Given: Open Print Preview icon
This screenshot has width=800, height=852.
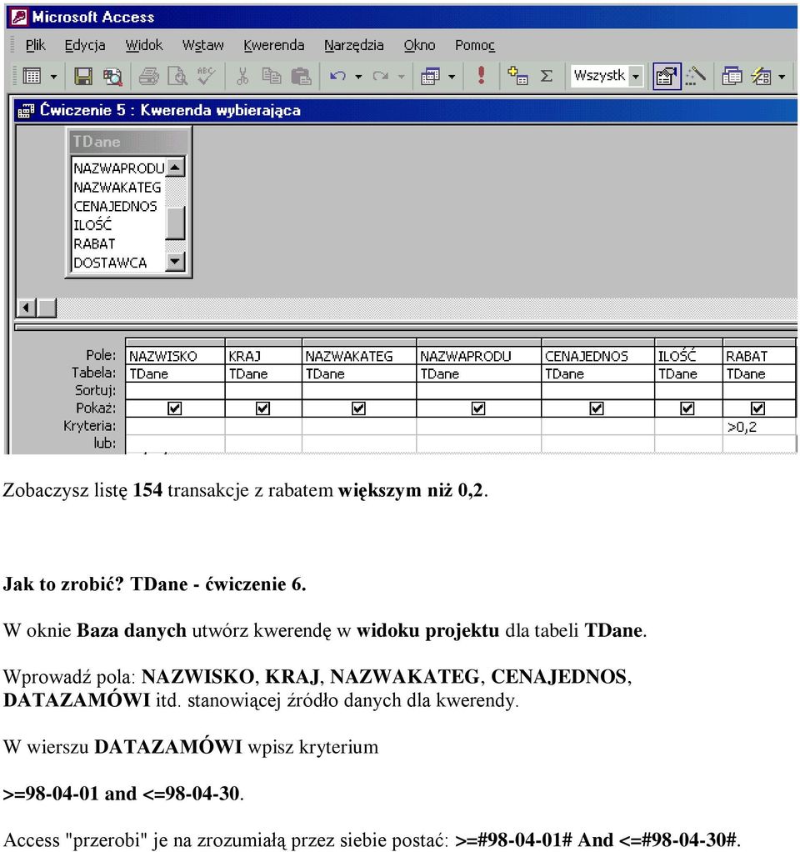Looking at the screenshot, I should point(177,76).
